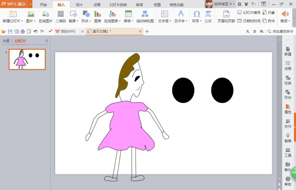Switch to the 设计 ribbon tab
Image resolution: width=296 pixels, height=190 pixels.
point(78,4)
